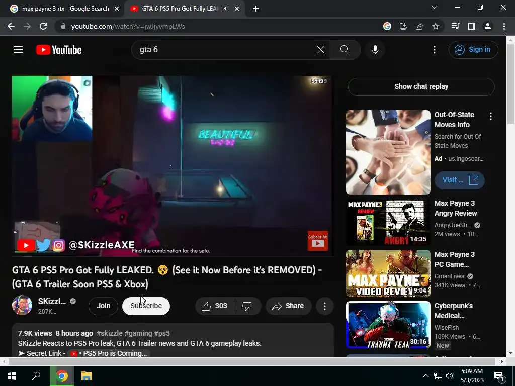Open PS5 Pro is Coming secret link
Image resolution: width=515 pixels, height=386 pixels.
coord(109,353)
